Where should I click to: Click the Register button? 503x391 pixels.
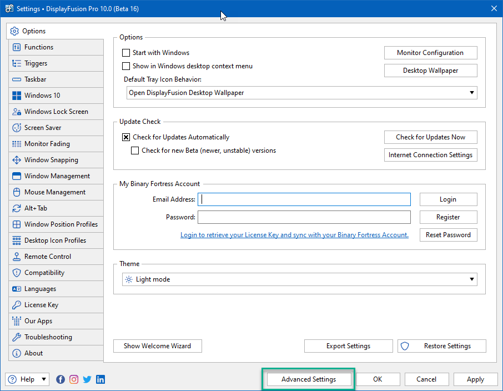point(448,217)
